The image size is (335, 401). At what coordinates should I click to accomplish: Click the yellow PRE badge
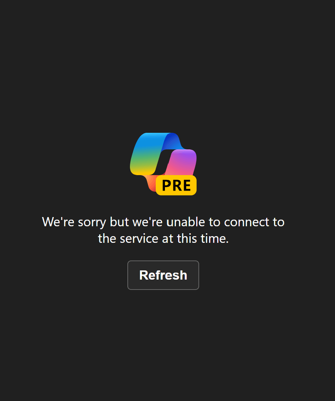pos(176,185)
